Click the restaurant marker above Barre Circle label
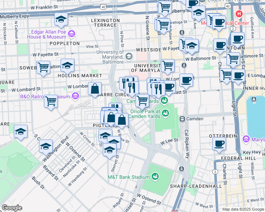The height and width of the screenshot is (212, 265). pyautogui.click(x=132, y=88)
